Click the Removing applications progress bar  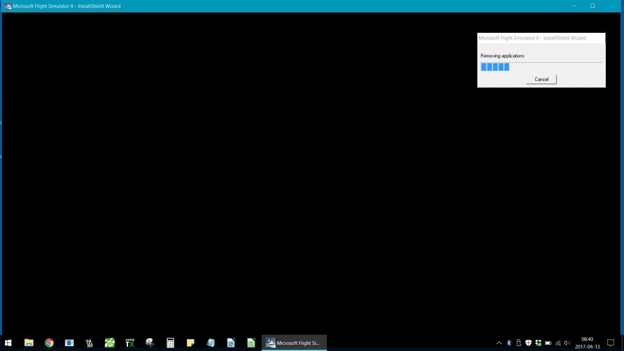tap(541, 67)
